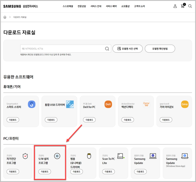The image size is (196, 182).
Task: Click the (Windows Store App) label
Action: pos(175,166)
